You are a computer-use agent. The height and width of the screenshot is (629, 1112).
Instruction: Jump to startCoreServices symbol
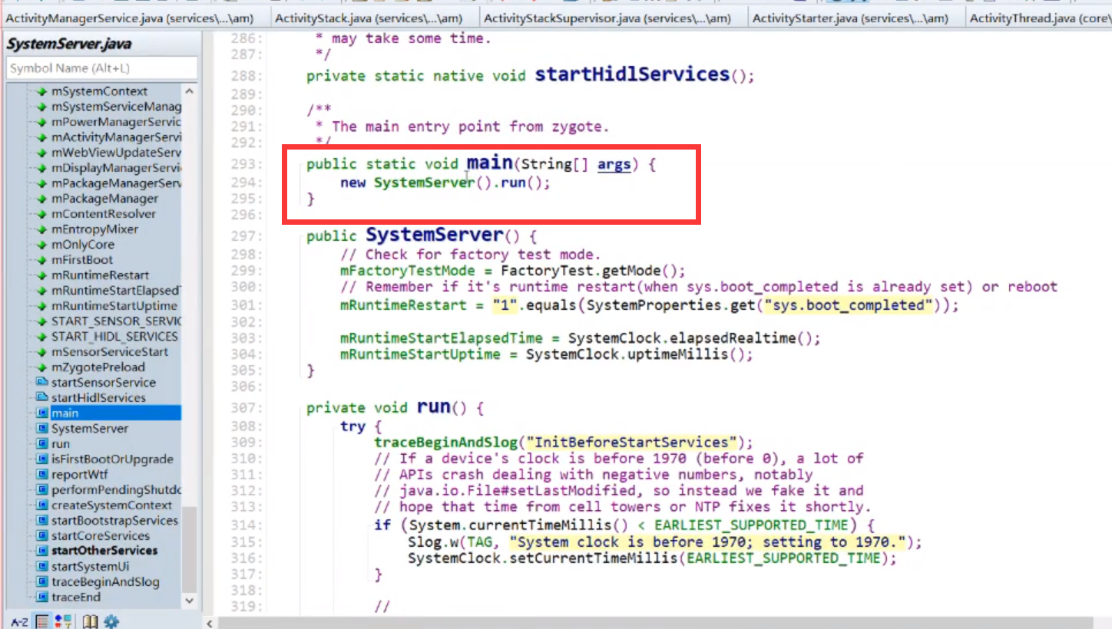tap(100, 536)
